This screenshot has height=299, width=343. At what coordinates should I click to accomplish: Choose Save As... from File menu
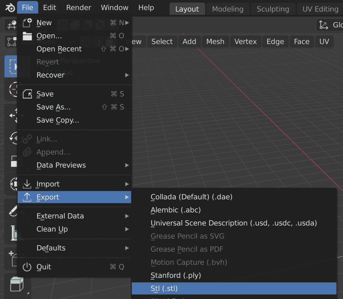coord(75,107)
